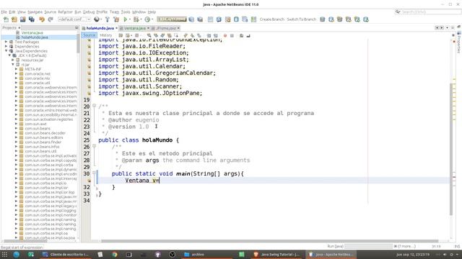Collapse the Java Dependencies node

(6, 51)
